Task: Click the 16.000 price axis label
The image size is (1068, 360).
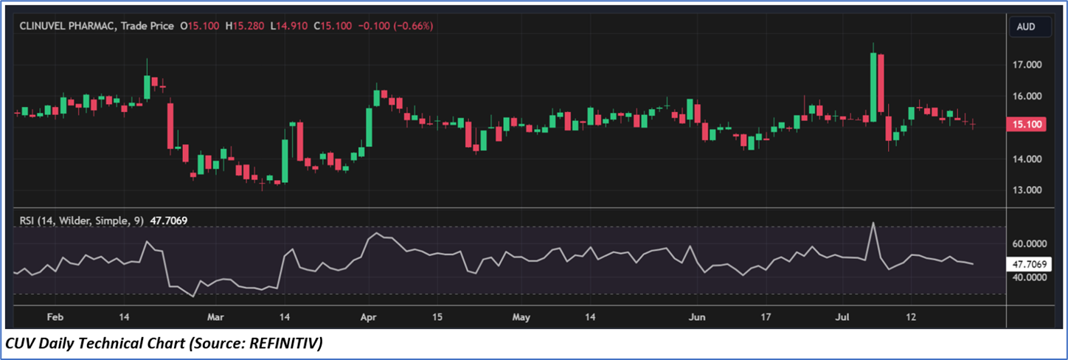Action: (x=1026, y=96)
